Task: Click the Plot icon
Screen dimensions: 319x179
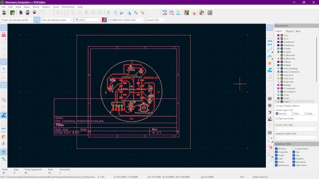Action: (x=35, y=13)
